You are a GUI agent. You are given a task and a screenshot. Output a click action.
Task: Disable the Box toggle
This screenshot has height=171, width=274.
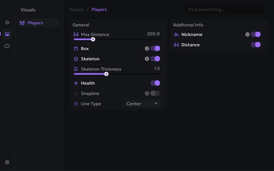coord(155,49)
